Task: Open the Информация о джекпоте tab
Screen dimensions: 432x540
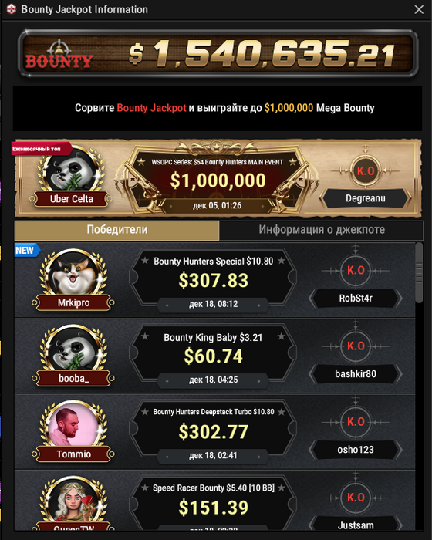Action: point(322,230)
